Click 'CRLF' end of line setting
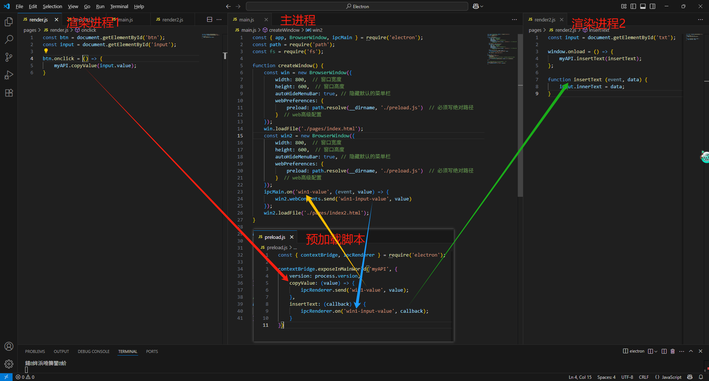 click(644, 377)
